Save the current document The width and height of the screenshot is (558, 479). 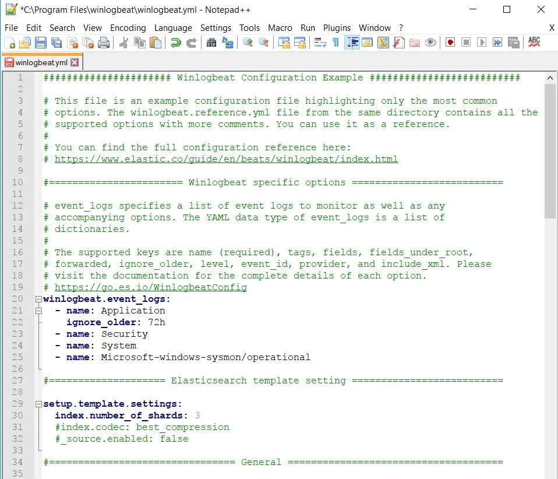coord(41,43)
